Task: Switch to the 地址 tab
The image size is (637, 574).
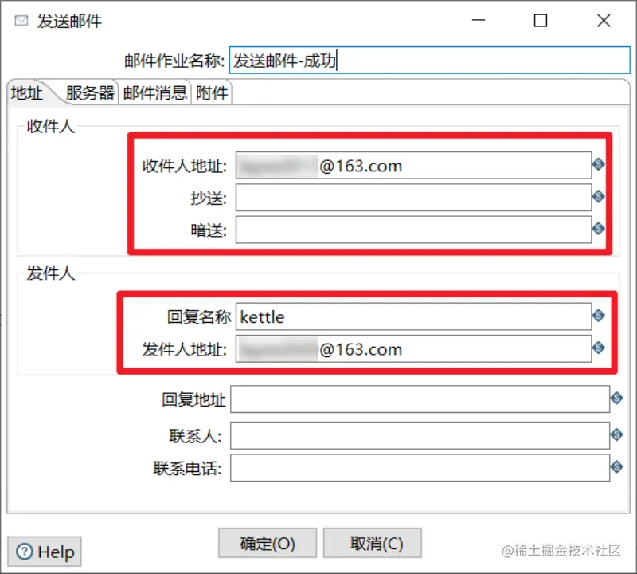Action: click(27, 92)
